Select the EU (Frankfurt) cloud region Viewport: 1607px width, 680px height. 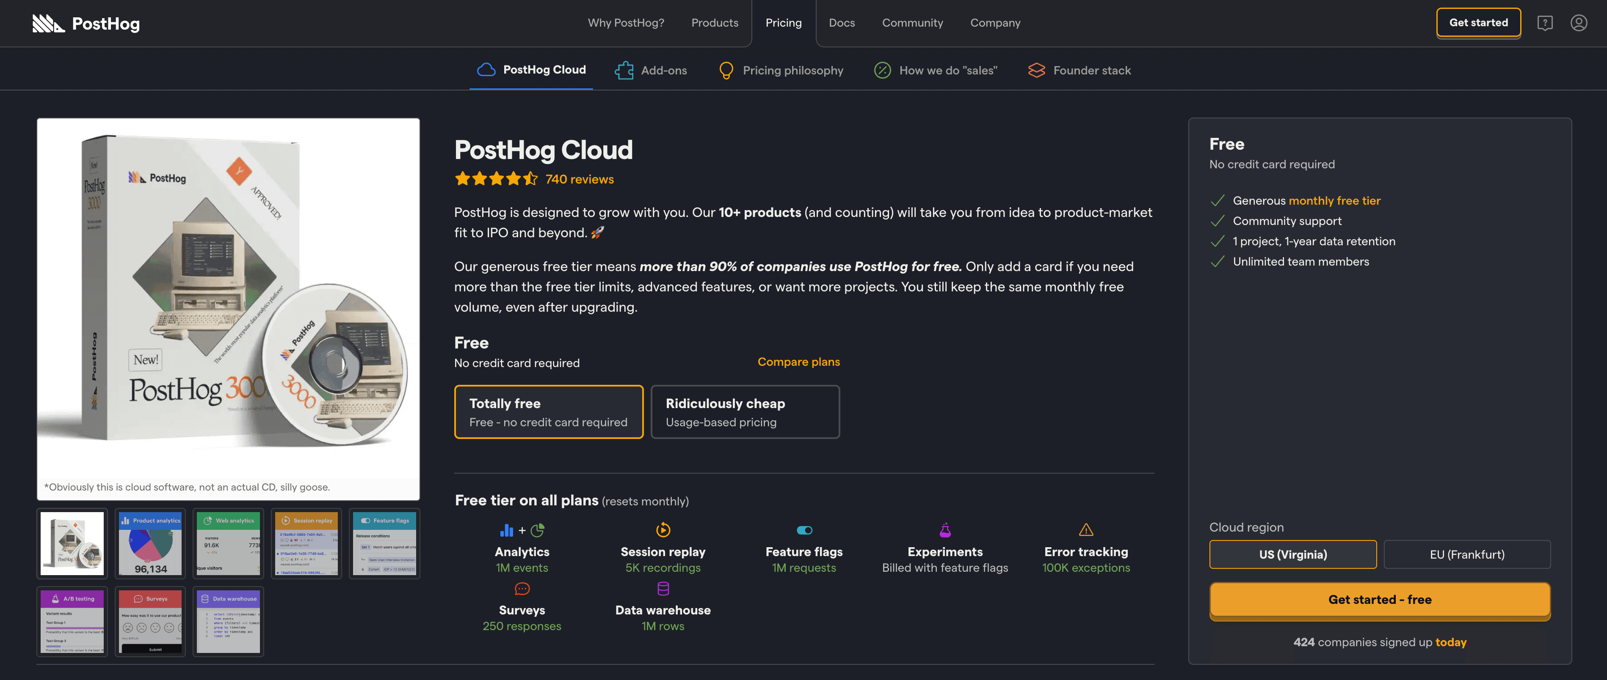tap(1467, 554)
